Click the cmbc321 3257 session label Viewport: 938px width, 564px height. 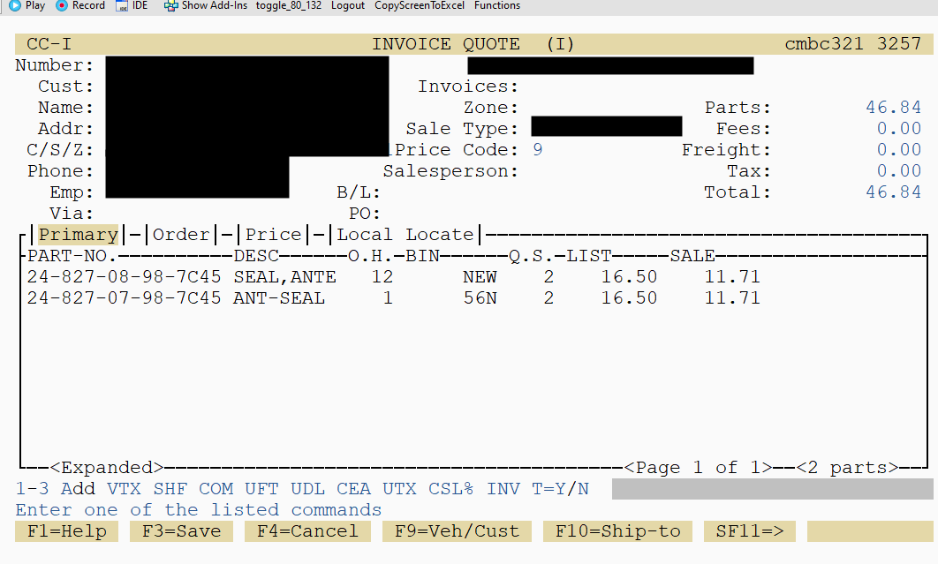[x=853, y=43]
